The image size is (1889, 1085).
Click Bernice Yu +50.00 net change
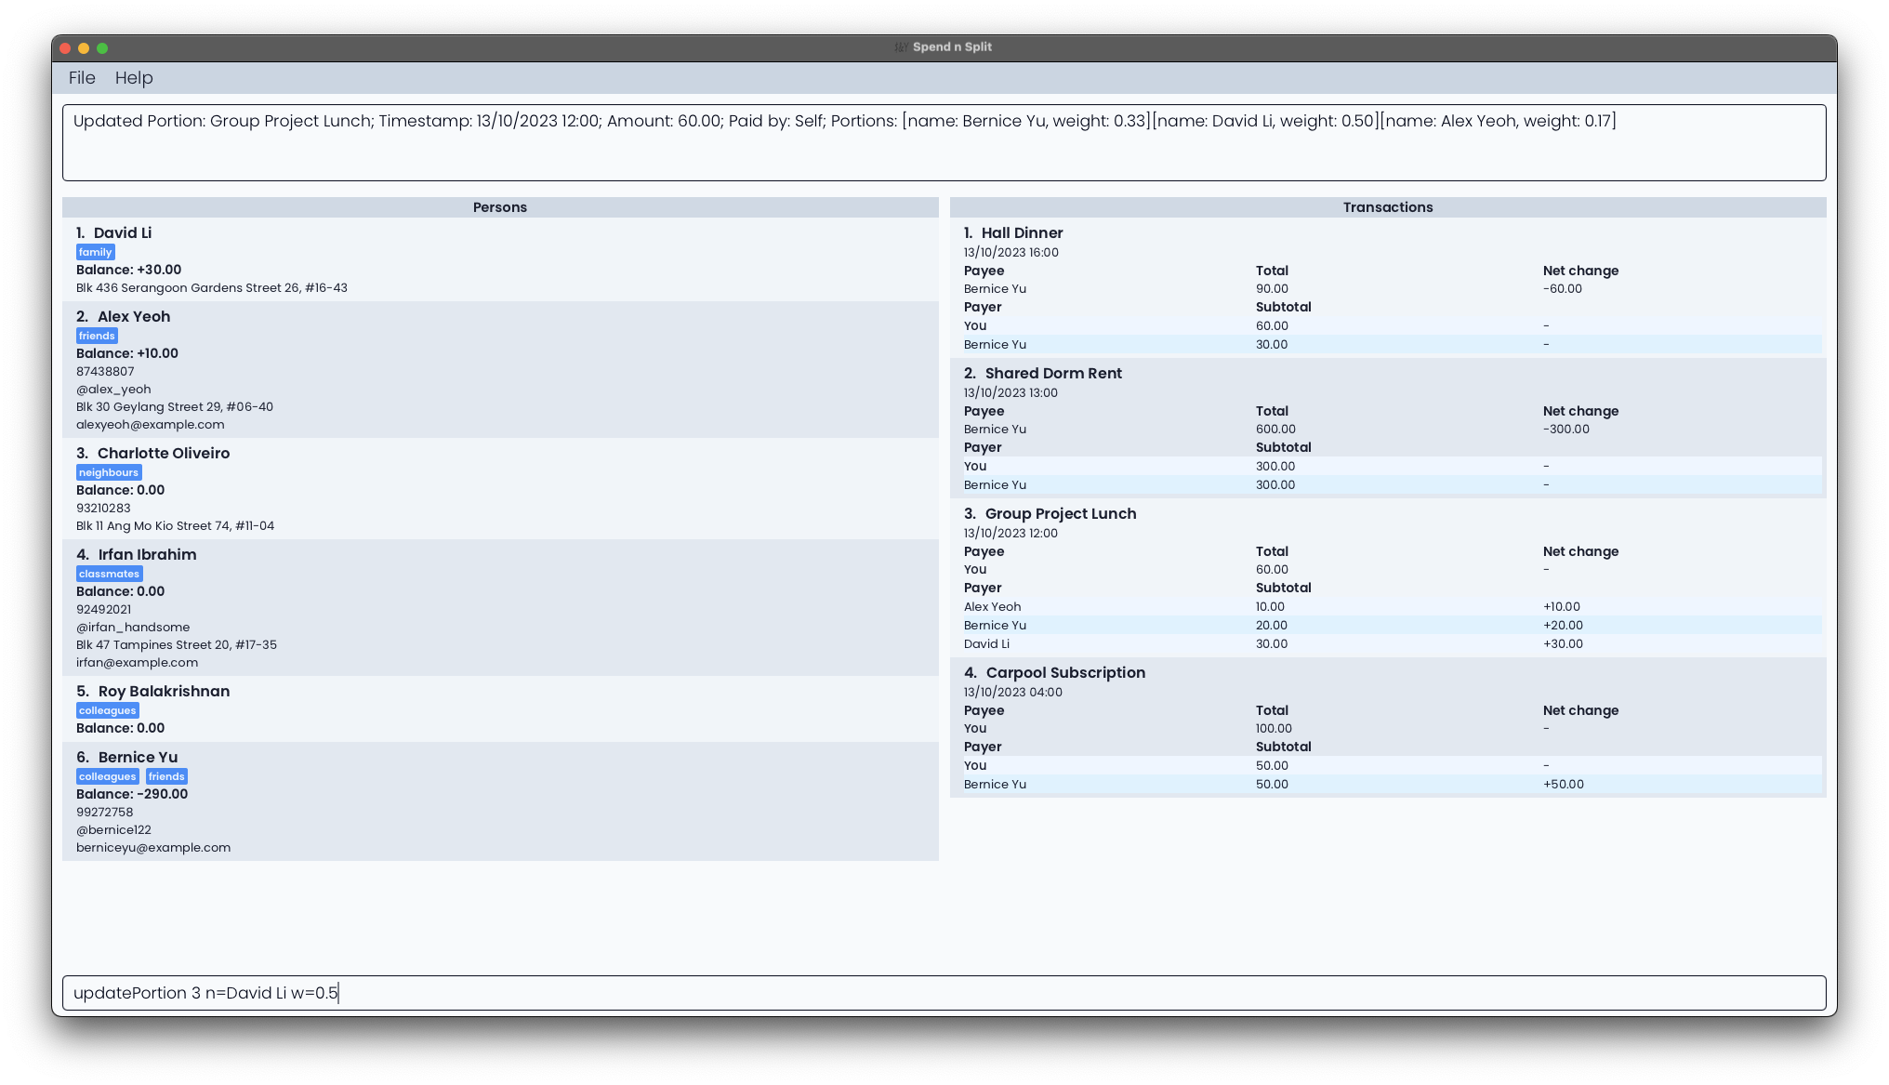(1564, 784)
